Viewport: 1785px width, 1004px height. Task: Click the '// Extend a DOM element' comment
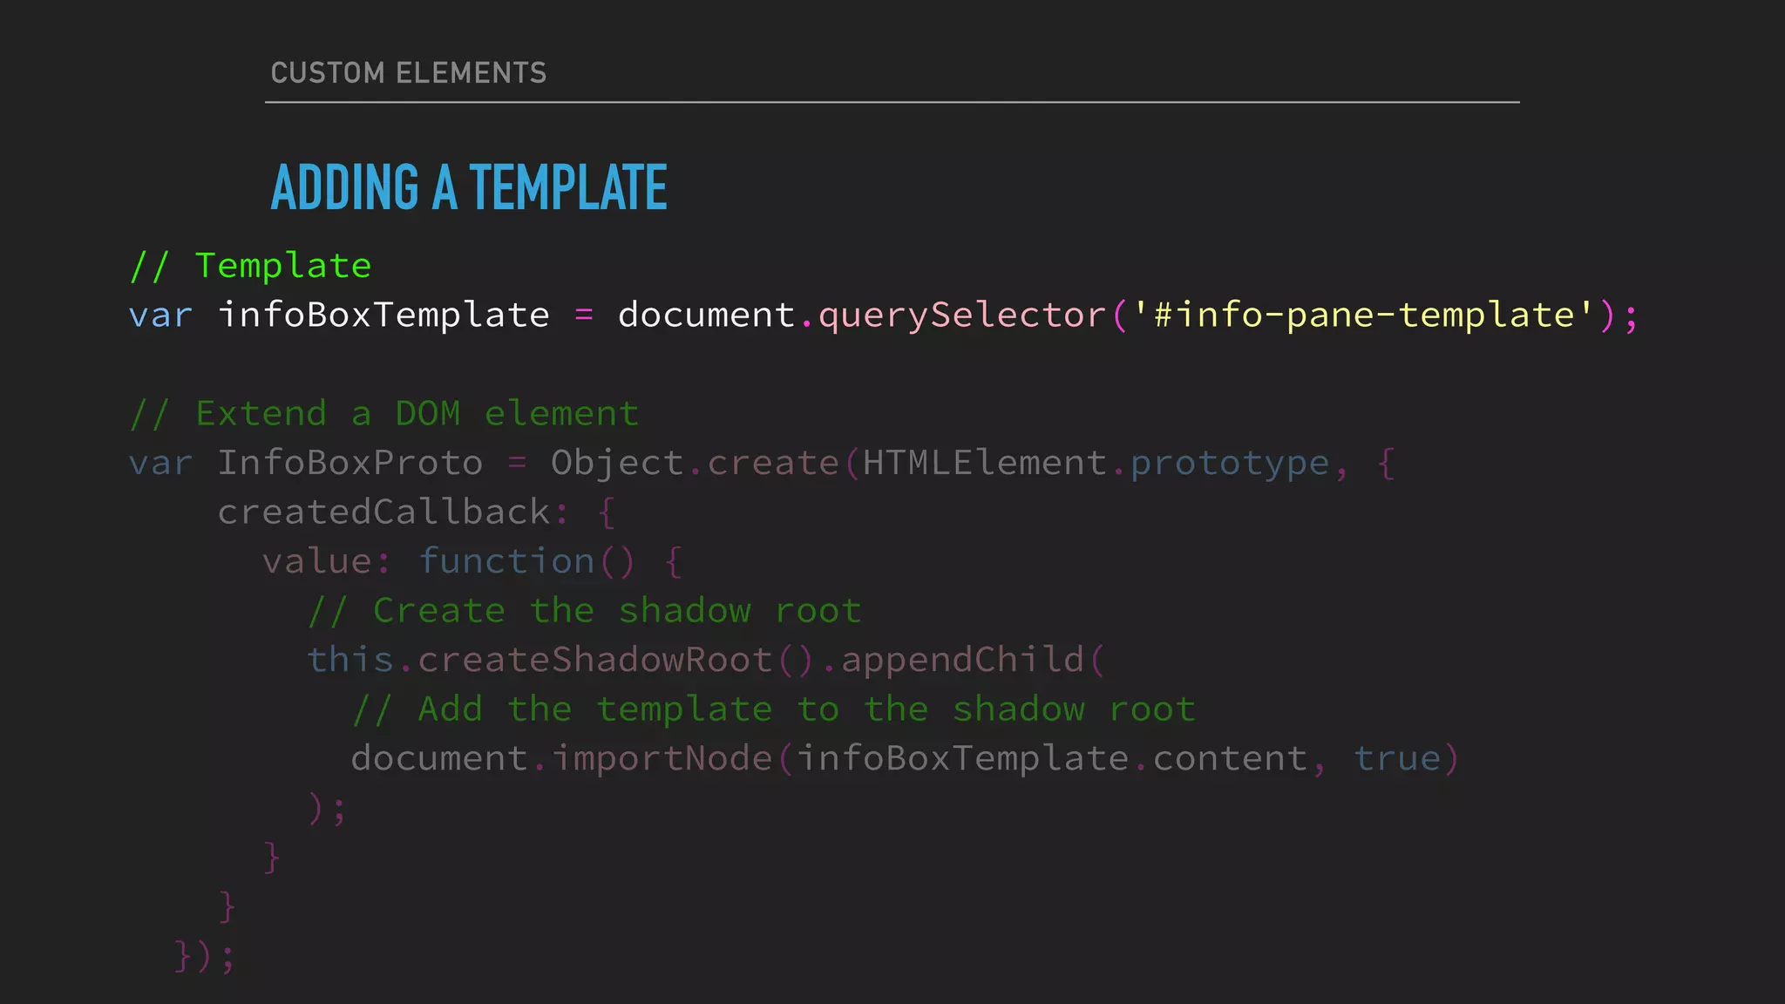pyautogui.click(x=384, y=414)
